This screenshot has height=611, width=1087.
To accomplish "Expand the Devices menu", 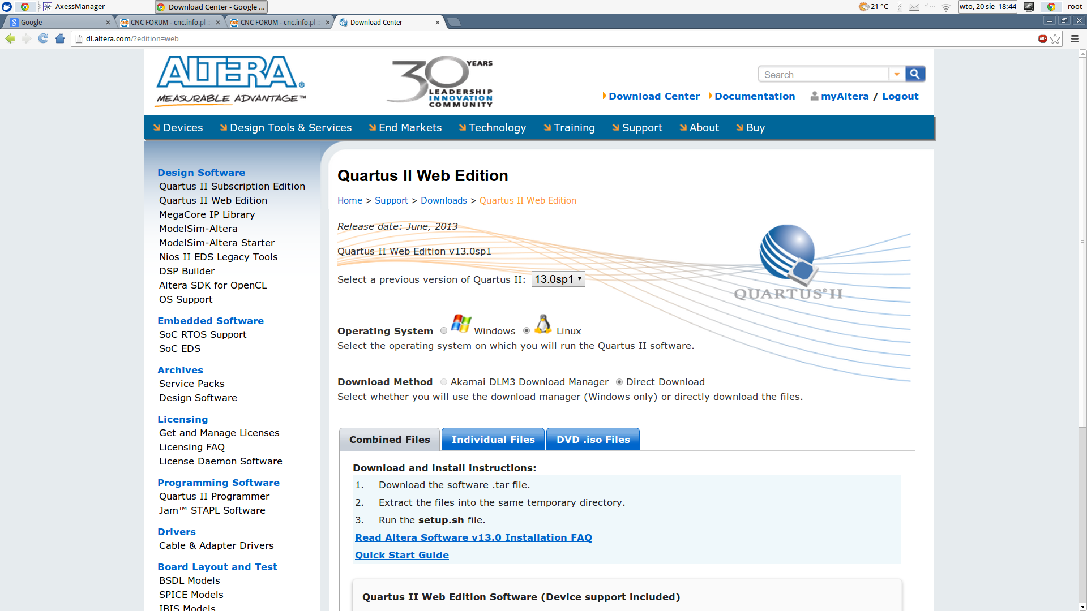I will [x=178, y=128].
